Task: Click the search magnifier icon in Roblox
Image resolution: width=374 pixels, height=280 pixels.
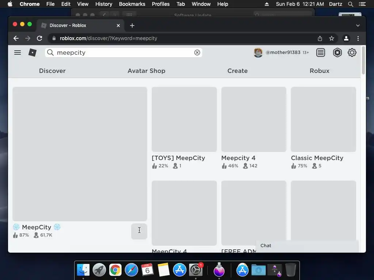Action: point(50,52)
